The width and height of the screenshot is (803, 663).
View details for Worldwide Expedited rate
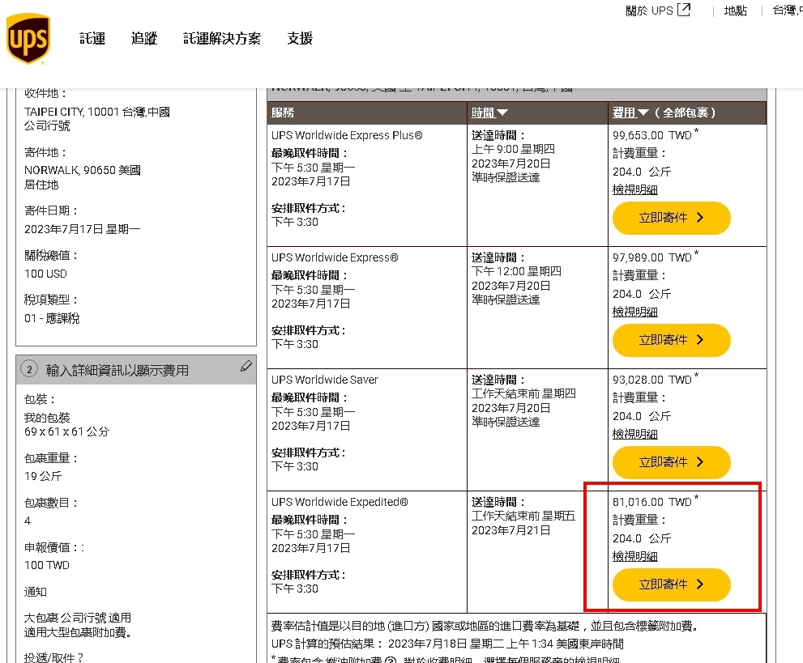(x=635, y=557)
